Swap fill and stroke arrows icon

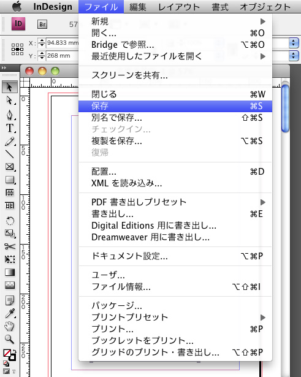click(15, 351)
